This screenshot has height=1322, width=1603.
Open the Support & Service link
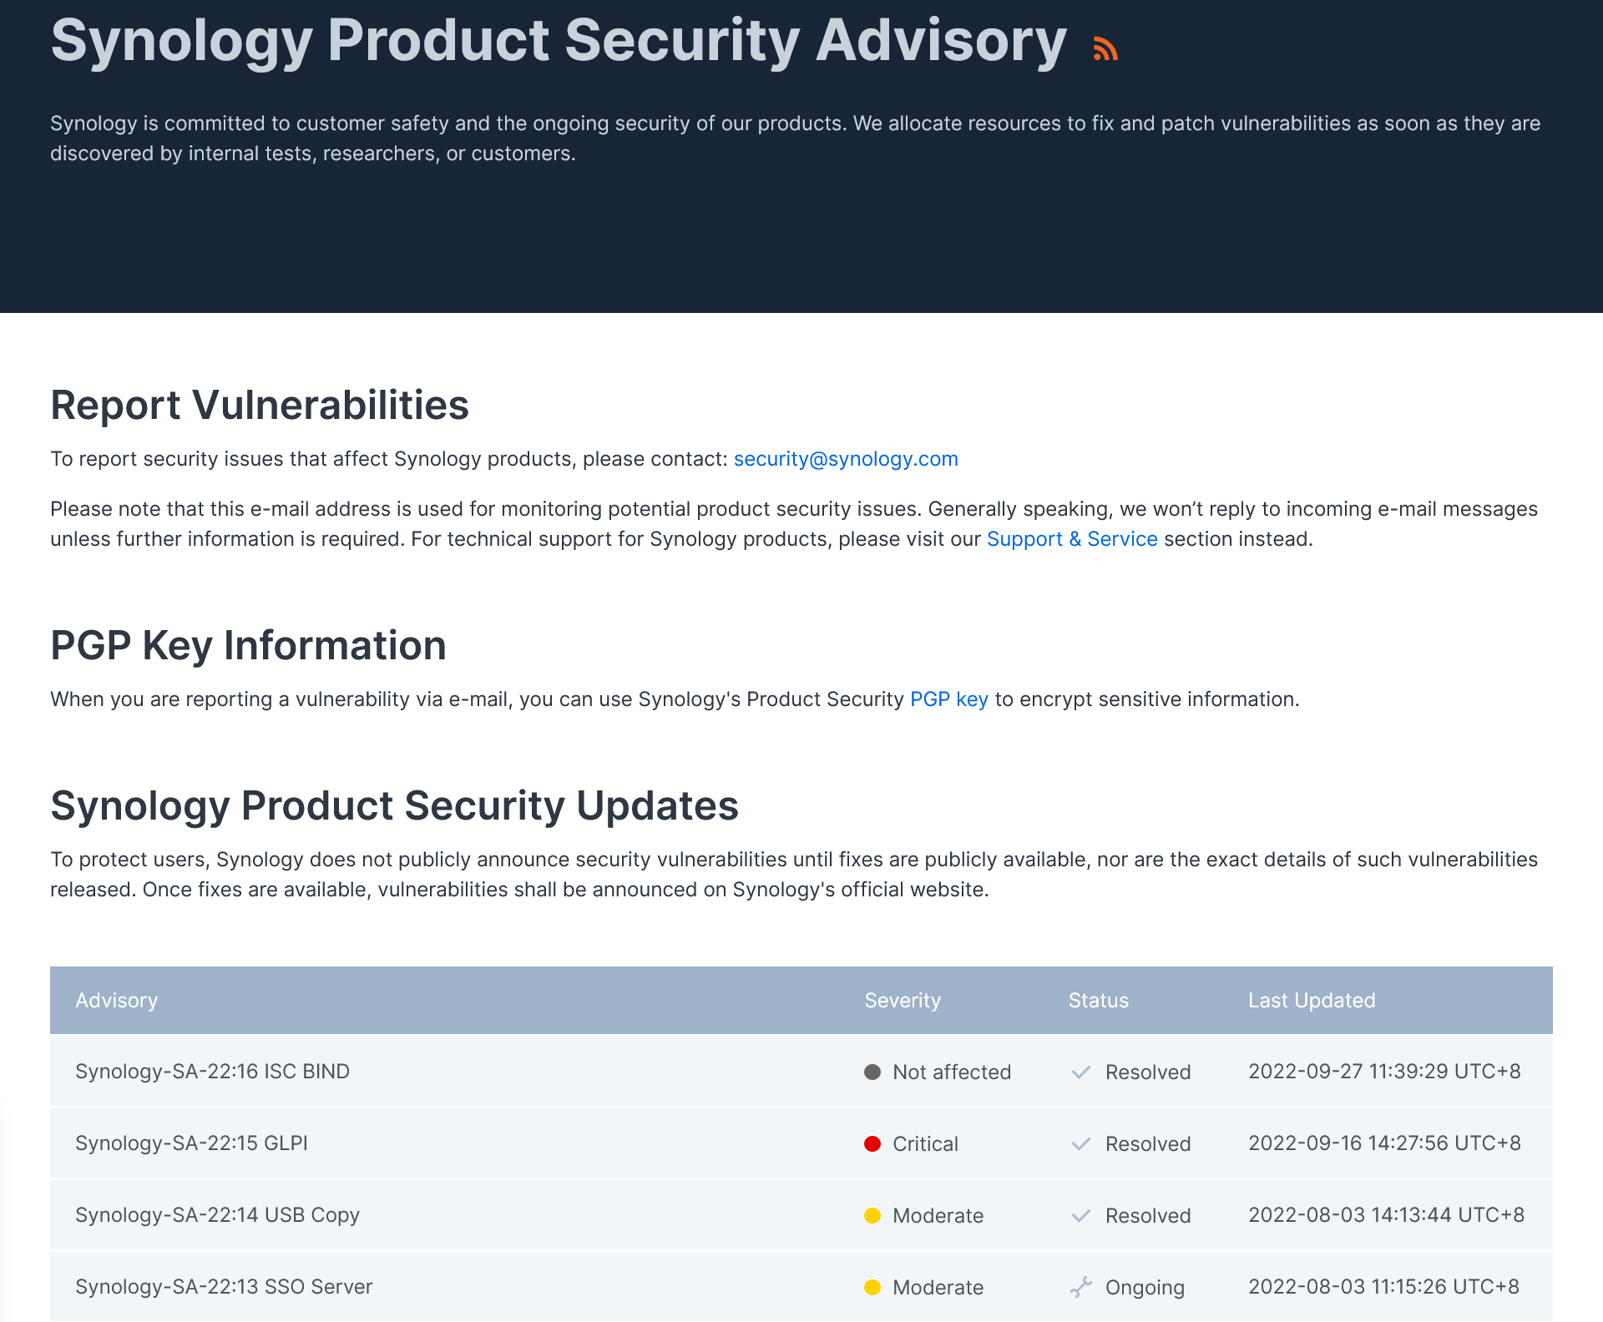(1072, 539)
